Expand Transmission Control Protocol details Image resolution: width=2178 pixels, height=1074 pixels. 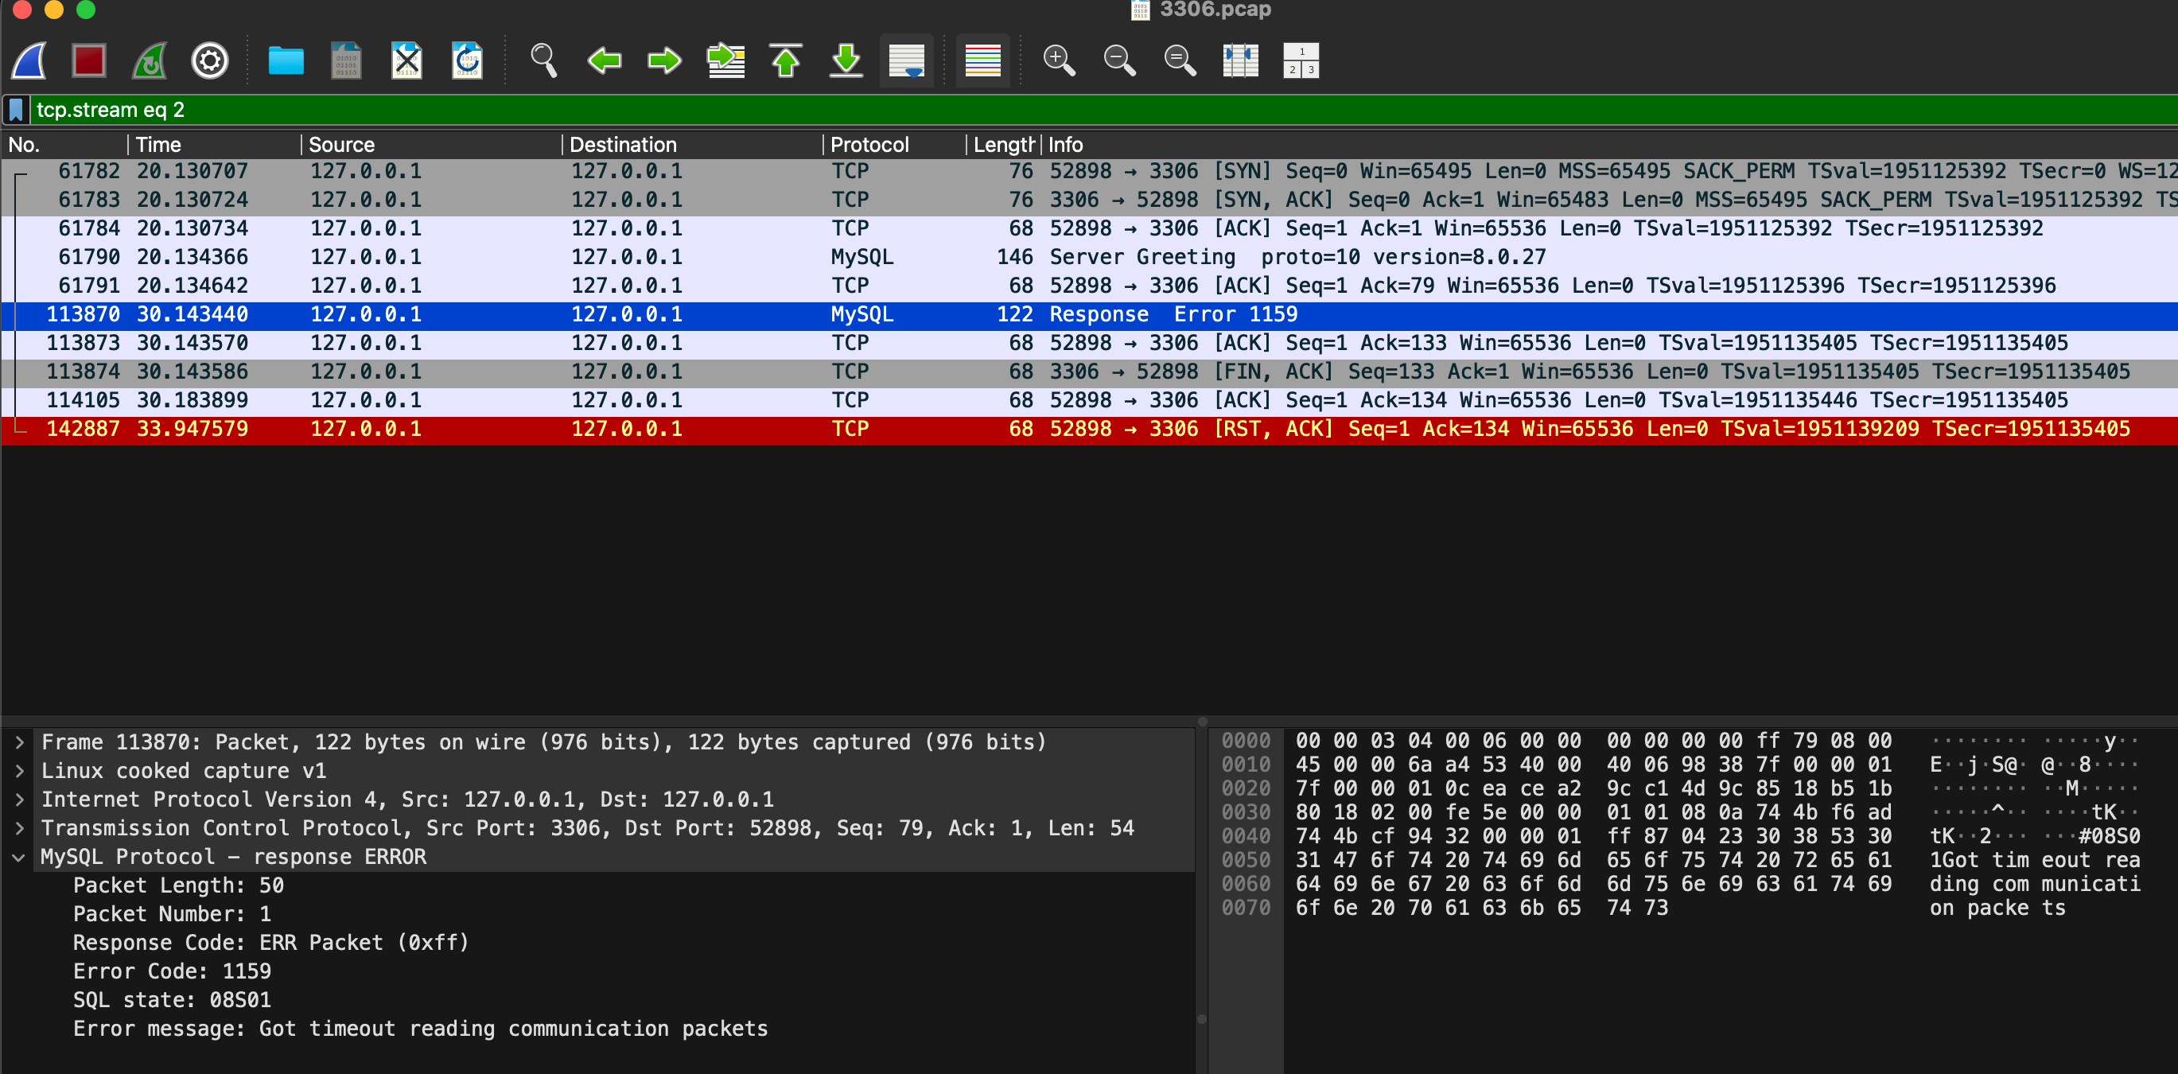click(x=19, y=829)
